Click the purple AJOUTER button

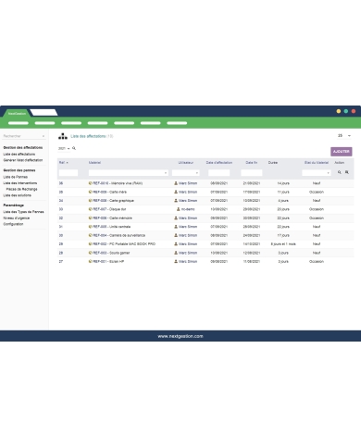point(342,152)
